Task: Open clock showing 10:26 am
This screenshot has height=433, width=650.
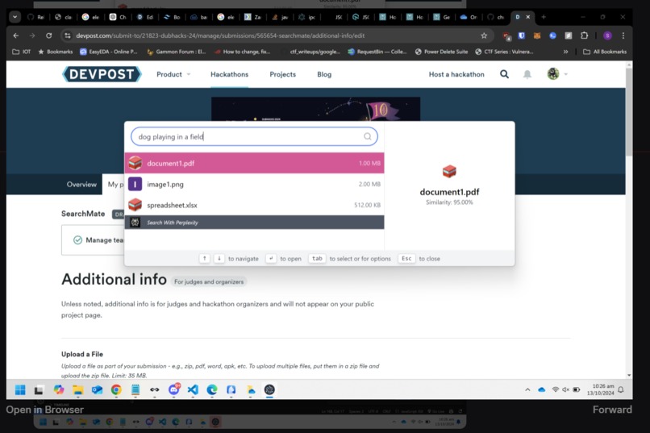Action: click(x=601, y=389)
